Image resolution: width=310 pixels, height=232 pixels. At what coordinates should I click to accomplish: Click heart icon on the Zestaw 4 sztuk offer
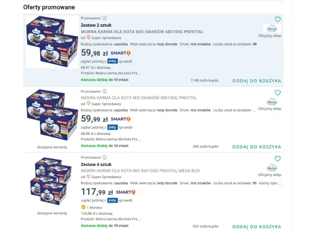pyautogui.click(x=278, y=159)
